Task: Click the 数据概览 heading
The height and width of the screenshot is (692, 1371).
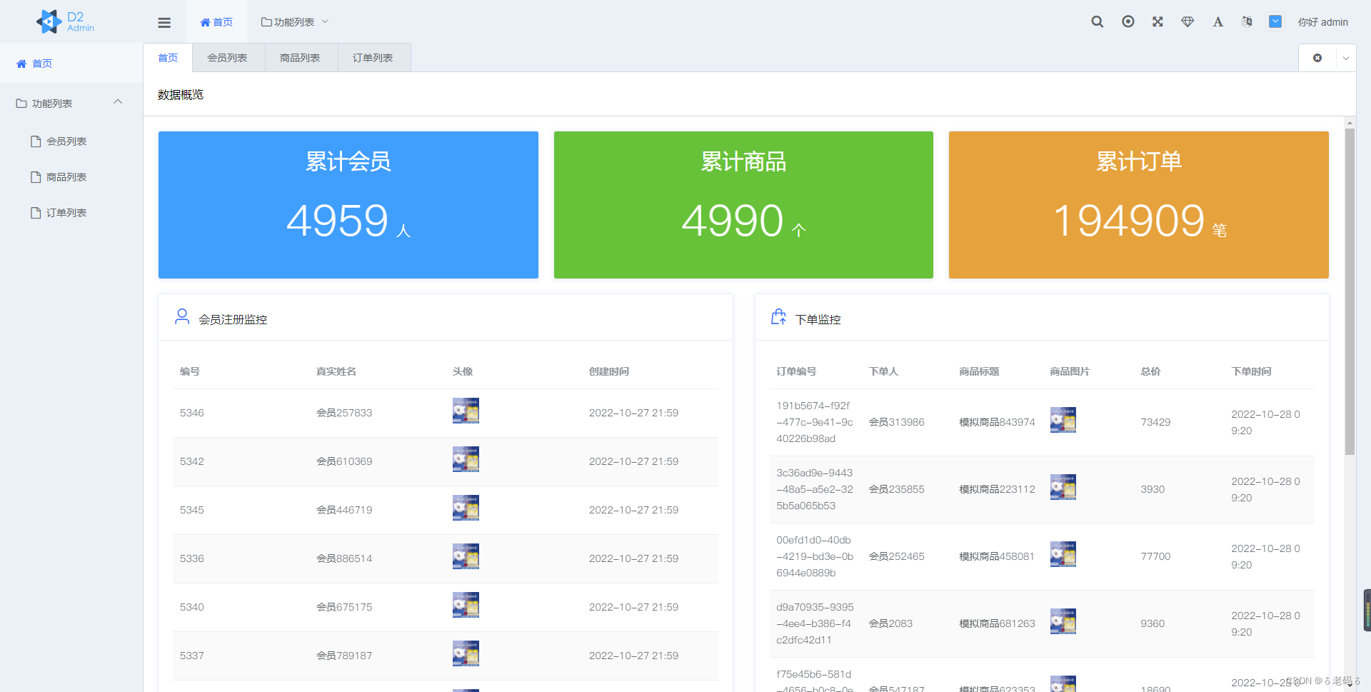Action: (181, 94)
